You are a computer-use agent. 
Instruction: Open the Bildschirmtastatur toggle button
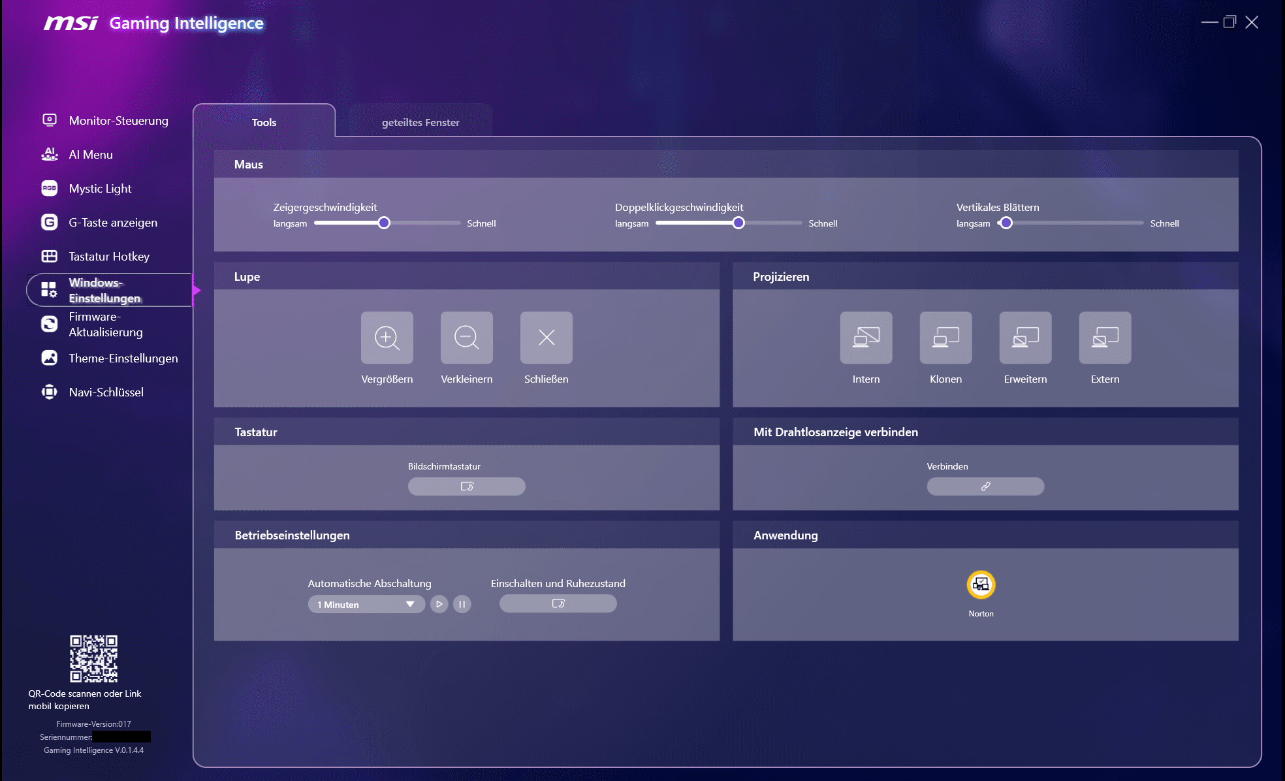466,486
